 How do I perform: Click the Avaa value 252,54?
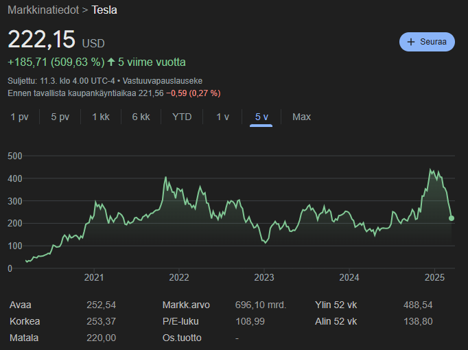click(101, 305)
